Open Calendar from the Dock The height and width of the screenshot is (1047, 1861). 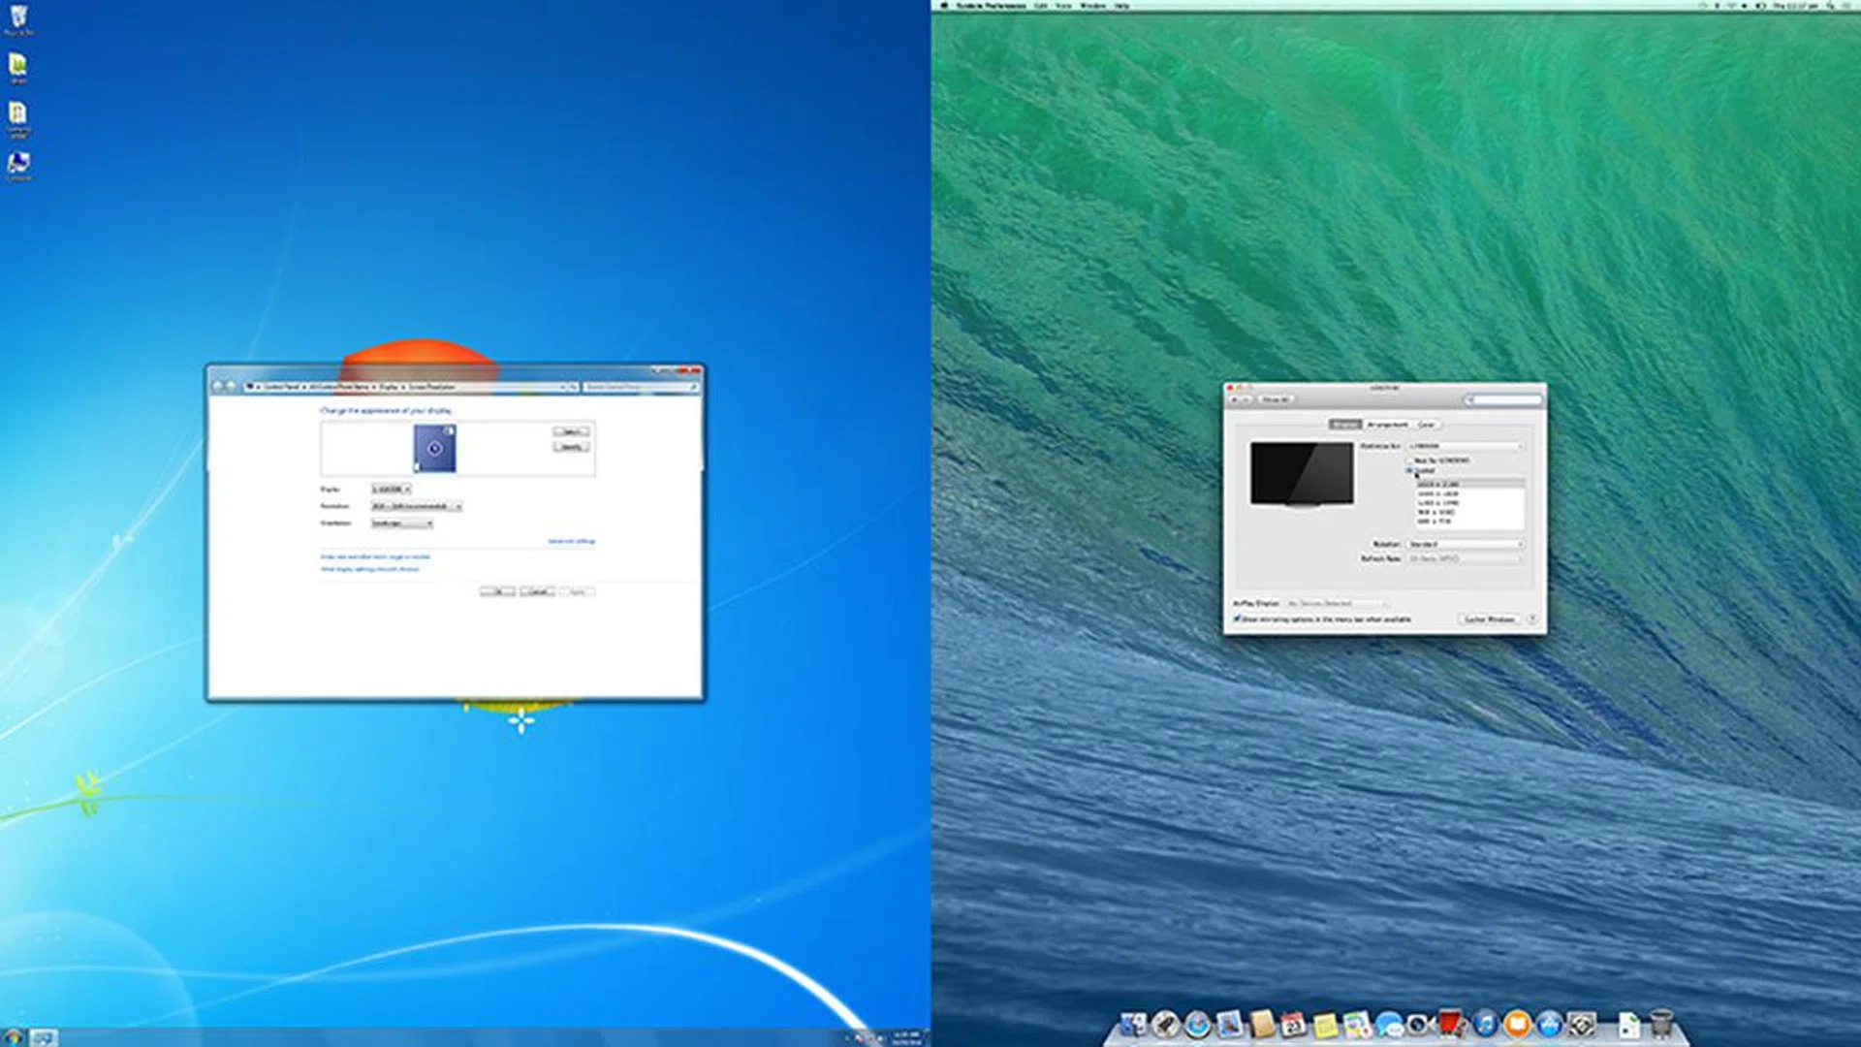(x=1293, y=1025)
